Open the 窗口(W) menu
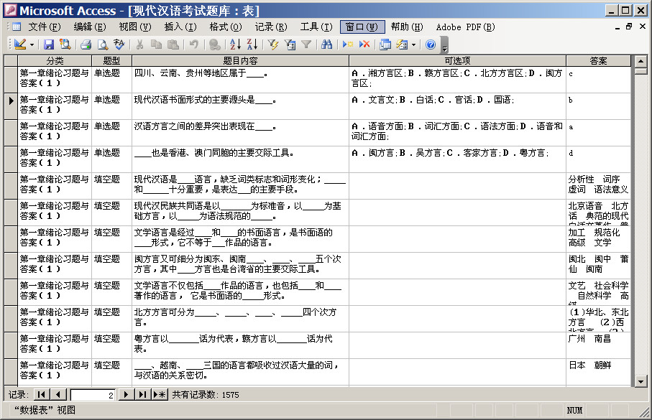652x420 pixels. pyautogui.click(x=362, y=27)
